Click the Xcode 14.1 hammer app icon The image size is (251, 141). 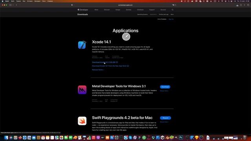tap(82, 45)
